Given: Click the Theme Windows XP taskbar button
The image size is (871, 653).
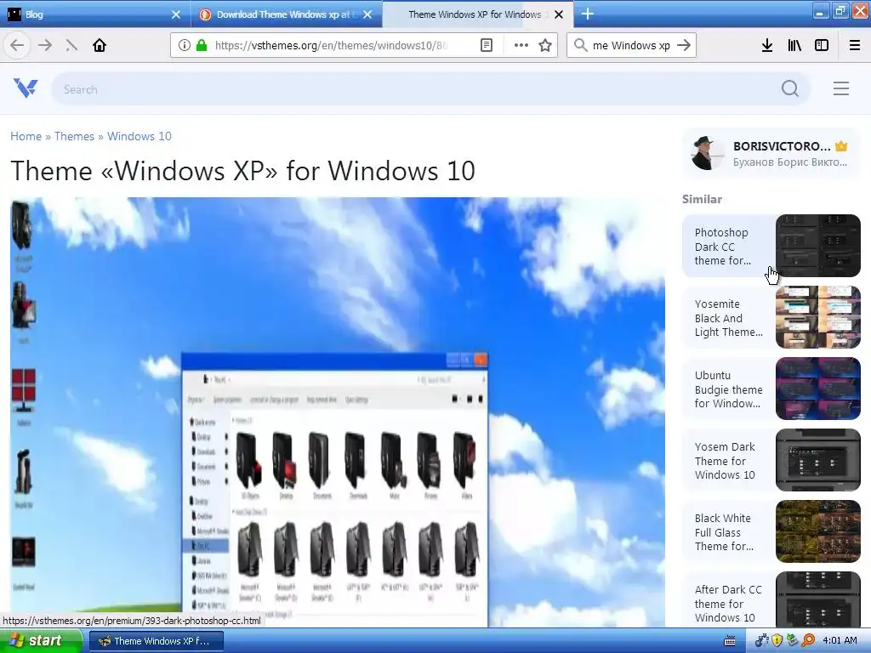Looking at the screenshot, I should pyautogui.click(x=157, y=641).
